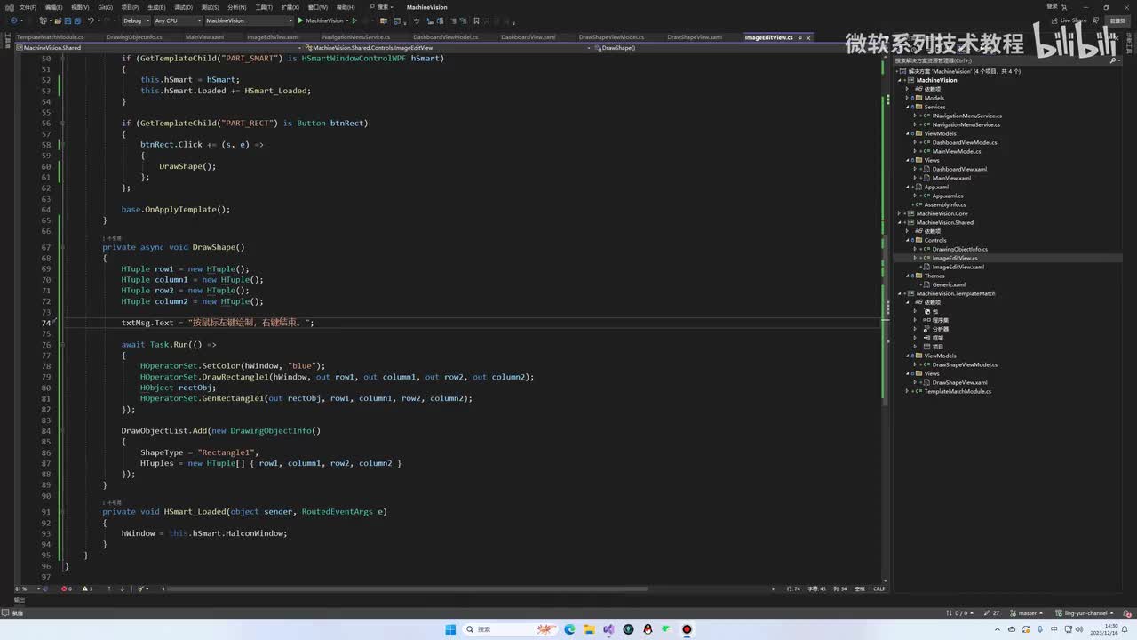
Task: Click the Live Share button
Action: pyautogui.click(x=1069, y=20)
